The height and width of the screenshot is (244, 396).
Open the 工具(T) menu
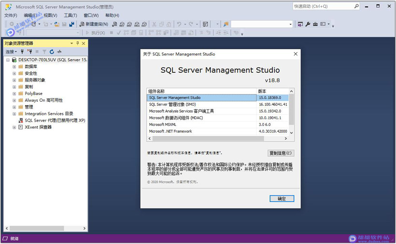71,15
